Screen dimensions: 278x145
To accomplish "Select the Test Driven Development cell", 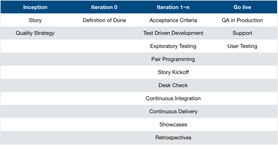I will [173, 33].
